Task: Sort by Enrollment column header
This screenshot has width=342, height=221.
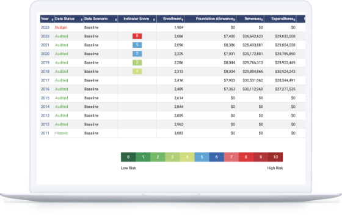Action: [173, 19]
